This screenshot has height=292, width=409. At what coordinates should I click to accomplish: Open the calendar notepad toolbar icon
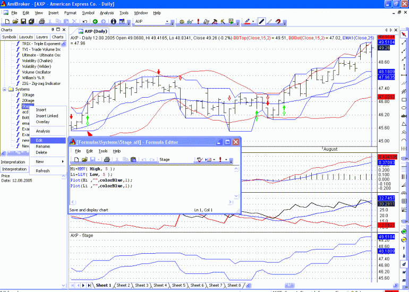point(122,21)
